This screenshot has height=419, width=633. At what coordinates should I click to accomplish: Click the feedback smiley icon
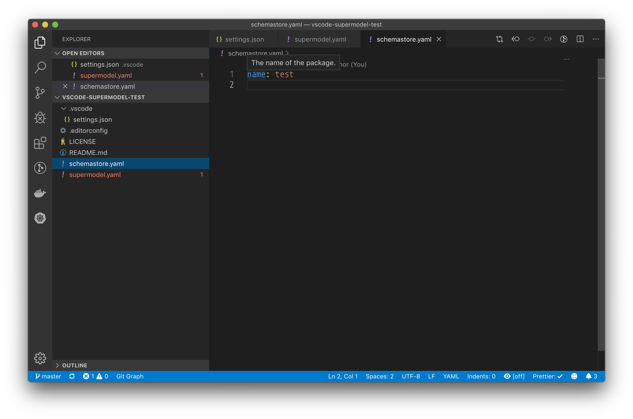[574, 376]
